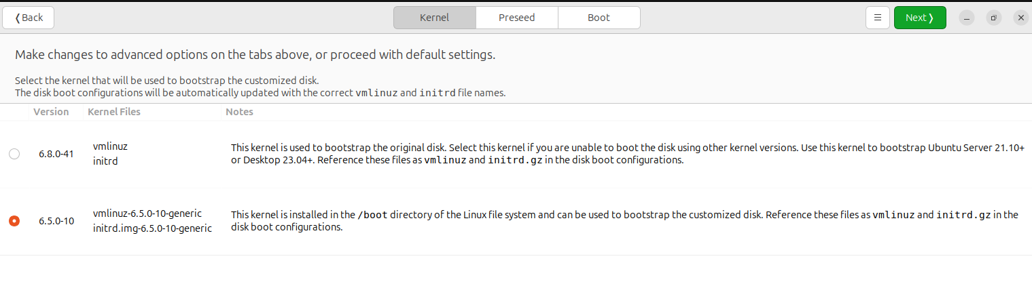Click the note about bootstrapping the original disk

point(628,154)
